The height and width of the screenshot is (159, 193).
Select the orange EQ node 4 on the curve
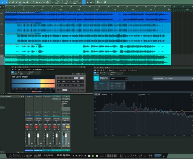182,111
